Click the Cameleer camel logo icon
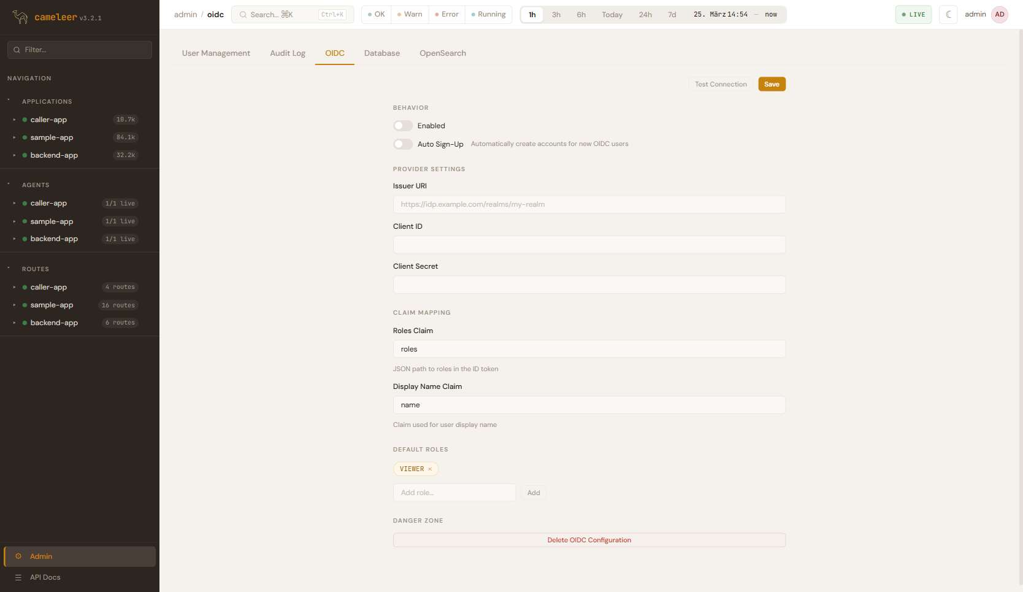 20,17
